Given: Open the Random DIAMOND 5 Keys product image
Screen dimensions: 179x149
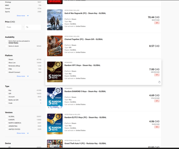Looking at the screenshot, I should coord(55,98).
